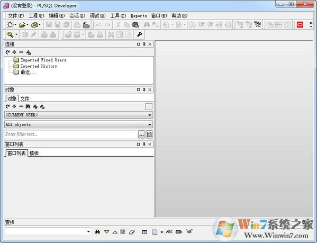Viewport: 317px width, 243px height.
Task: Open the <CURRENT USER> dropdown
Action: point(79,115)
